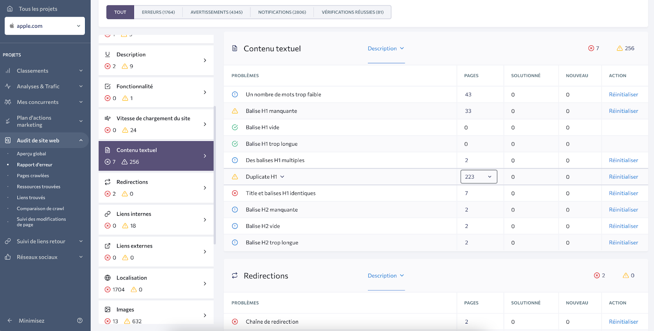Click the redirect arrows icon in Redirections card
Viewport: 654px width, 331px height.
(108, 182)
